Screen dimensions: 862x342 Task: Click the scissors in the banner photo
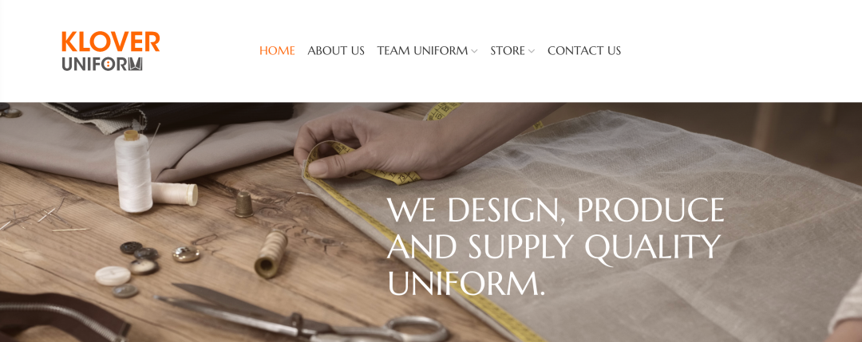pos(302,315)
